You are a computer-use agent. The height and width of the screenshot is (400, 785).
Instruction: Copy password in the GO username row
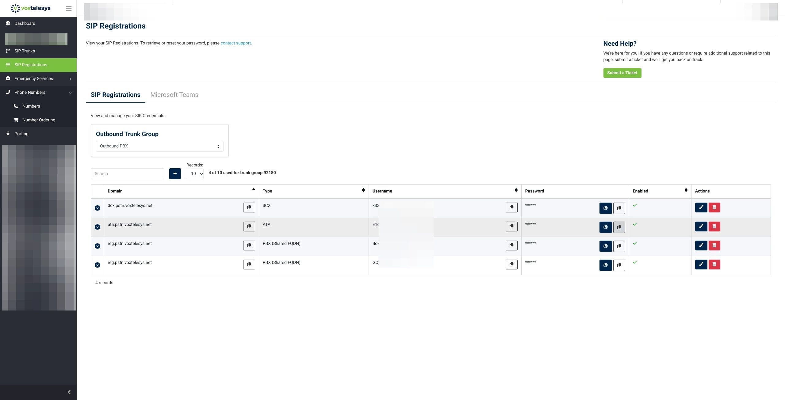coord(619,265)
